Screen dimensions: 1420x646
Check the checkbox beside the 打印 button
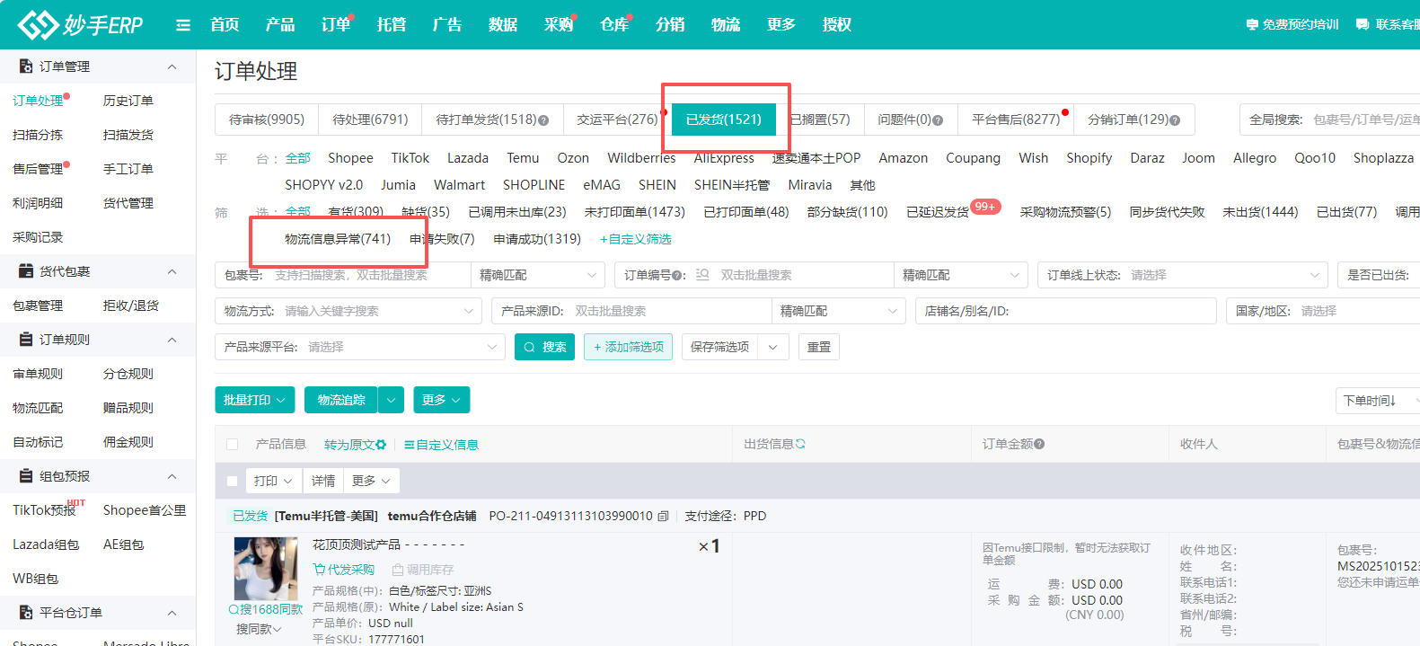pos(233,482)
